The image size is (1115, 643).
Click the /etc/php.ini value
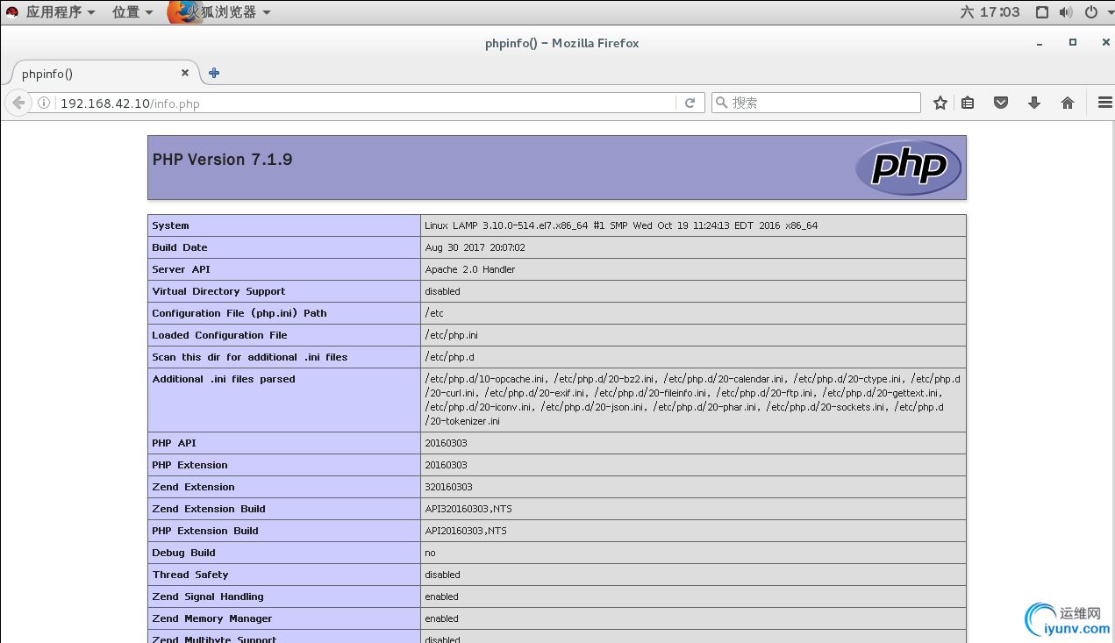451,335
